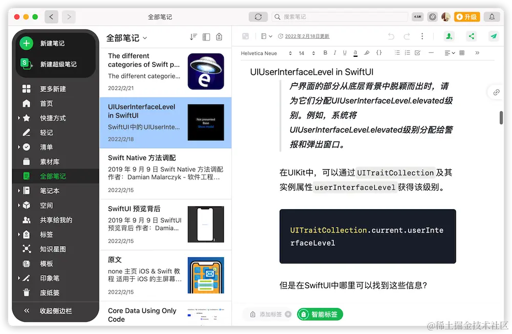Expand the 笔记本 sidebar section
Image resolution: width=512 pixels, height=334 pixels.
tap(18, 190)
